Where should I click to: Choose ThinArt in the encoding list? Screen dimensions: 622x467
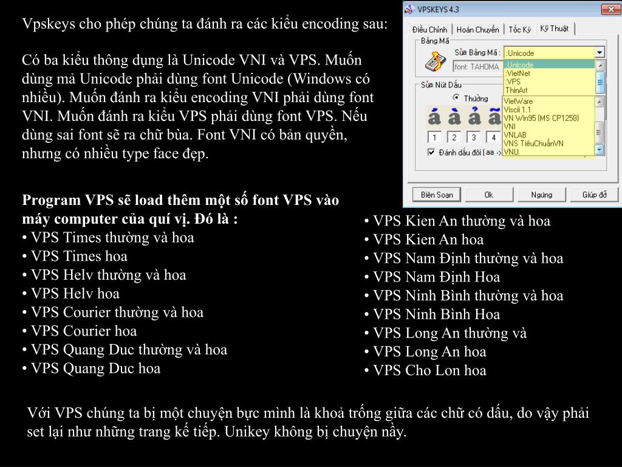click(x=549, y=90)
